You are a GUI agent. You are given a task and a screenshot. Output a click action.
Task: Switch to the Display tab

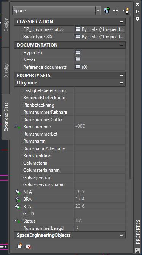tap(6, 70)
